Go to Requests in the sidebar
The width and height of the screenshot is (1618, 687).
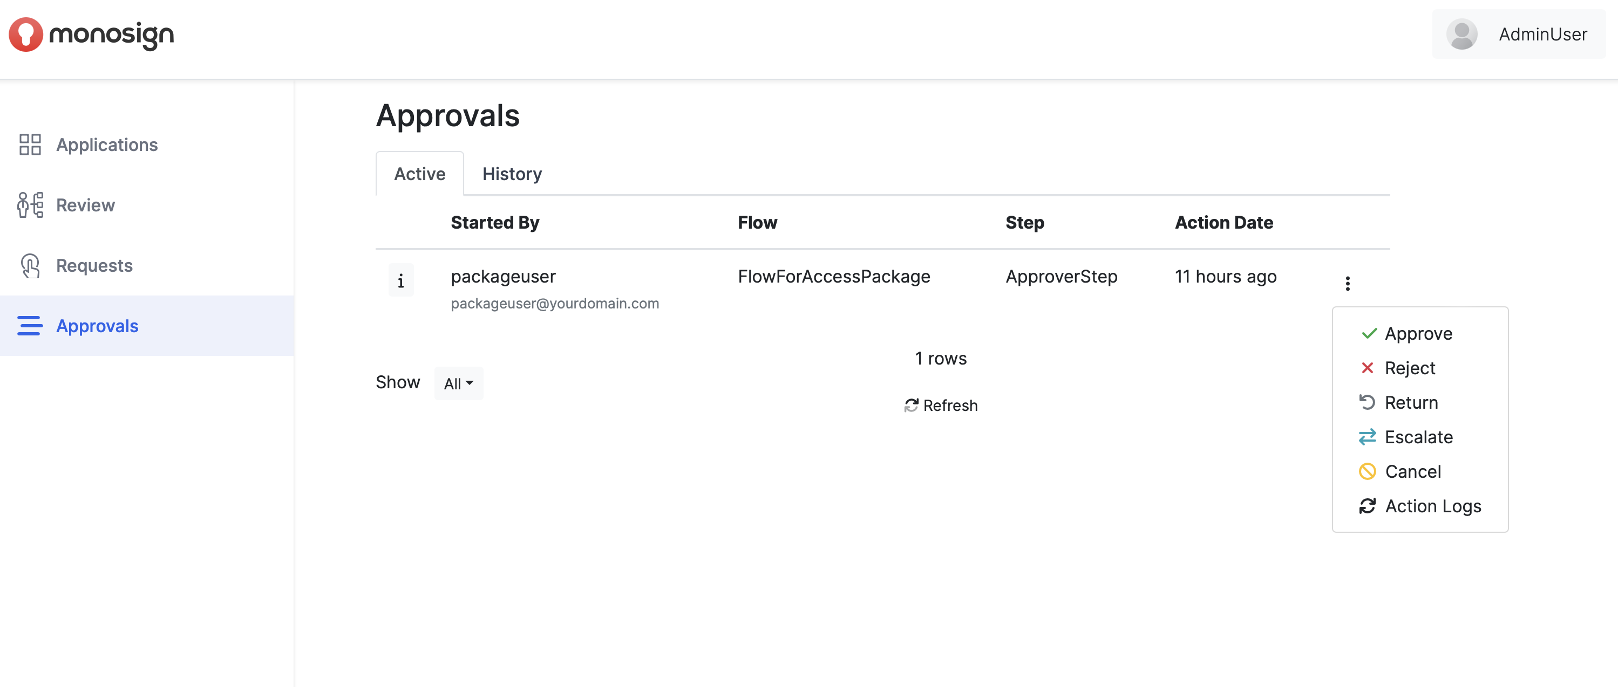[x=93, y=265]
